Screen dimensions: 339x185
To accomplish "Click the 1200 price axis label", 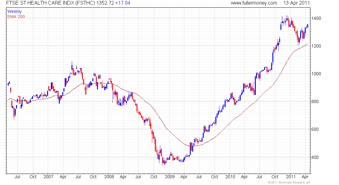I will pyautogui.click(x=316, y=46).
